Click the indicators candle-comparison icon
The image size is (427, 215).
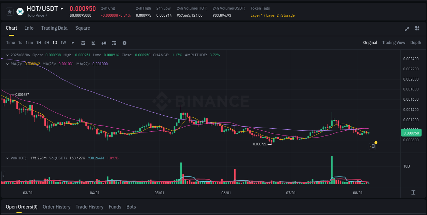(x=104, y=43)
